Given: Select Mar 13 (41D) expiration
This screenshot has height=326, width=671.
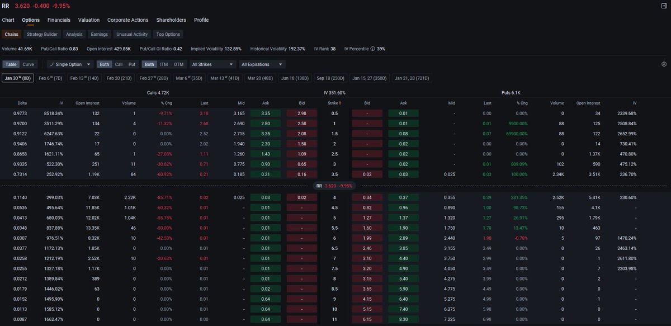Looking at the screenshot, I should [225, 78].
